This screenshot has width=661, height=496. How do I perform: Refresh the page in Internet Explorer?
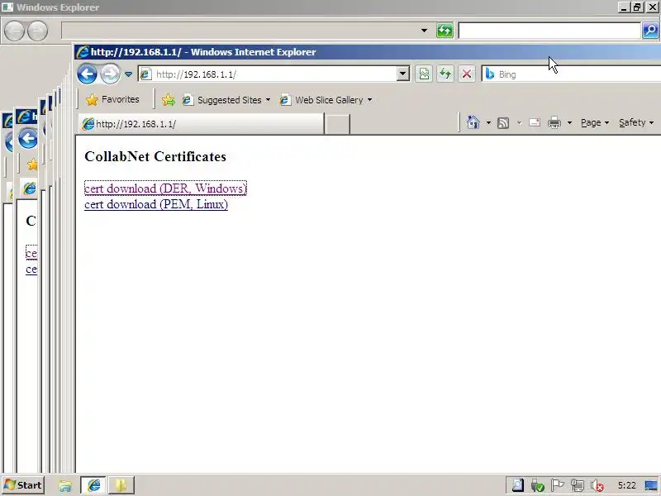pos(445,74)
